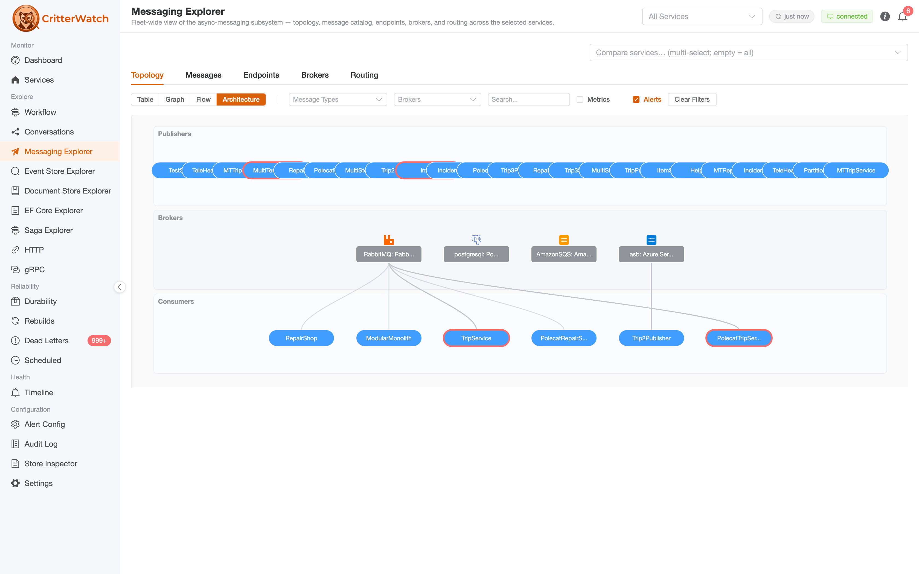Switch to the Routing tab
Screen dimensions: 919x574
coord(364,75)
